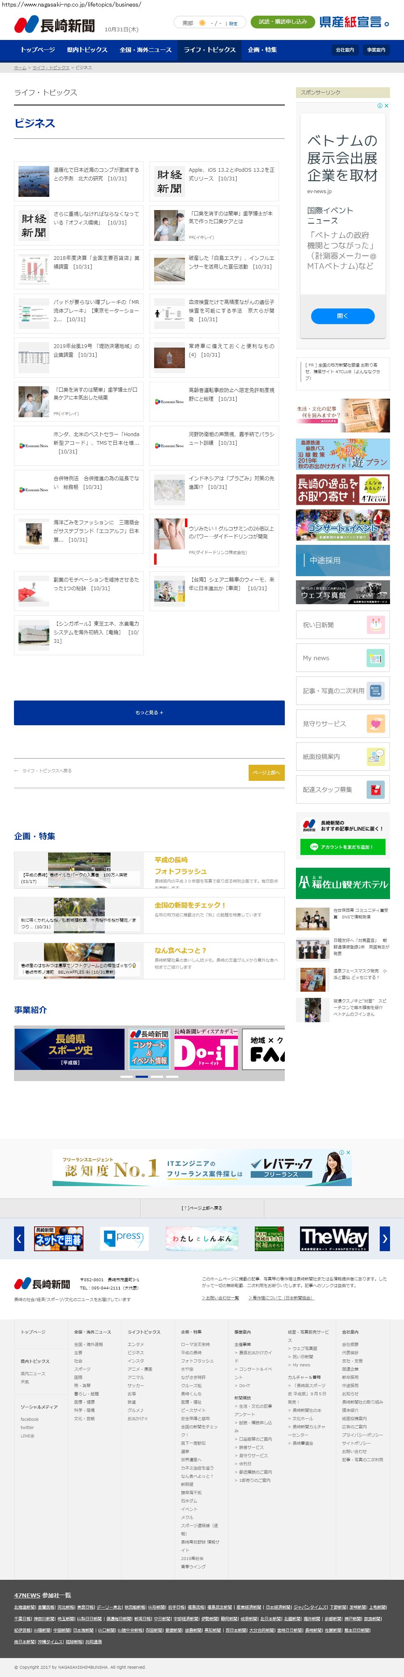Expand more articles with もっと見る button

click(x=149, y=712)
